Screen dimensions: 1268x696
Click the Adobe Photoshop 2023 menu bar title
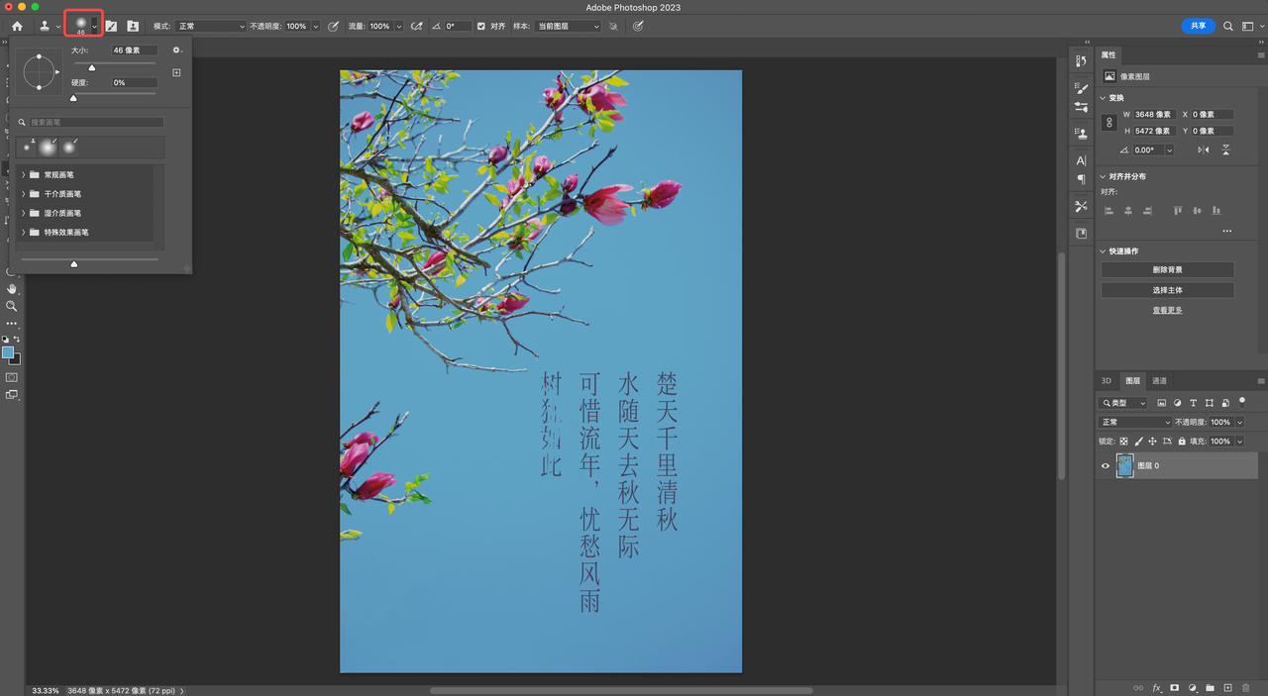coord(634,7)
